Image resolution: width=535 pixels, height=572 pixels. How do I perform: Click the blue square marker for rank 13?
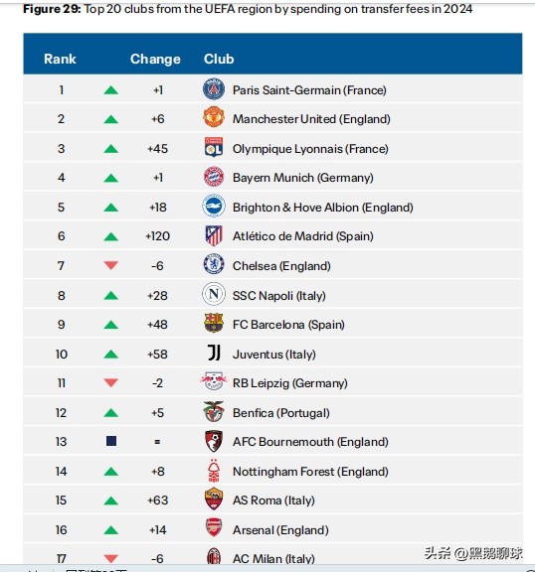(x=111, y=441)
